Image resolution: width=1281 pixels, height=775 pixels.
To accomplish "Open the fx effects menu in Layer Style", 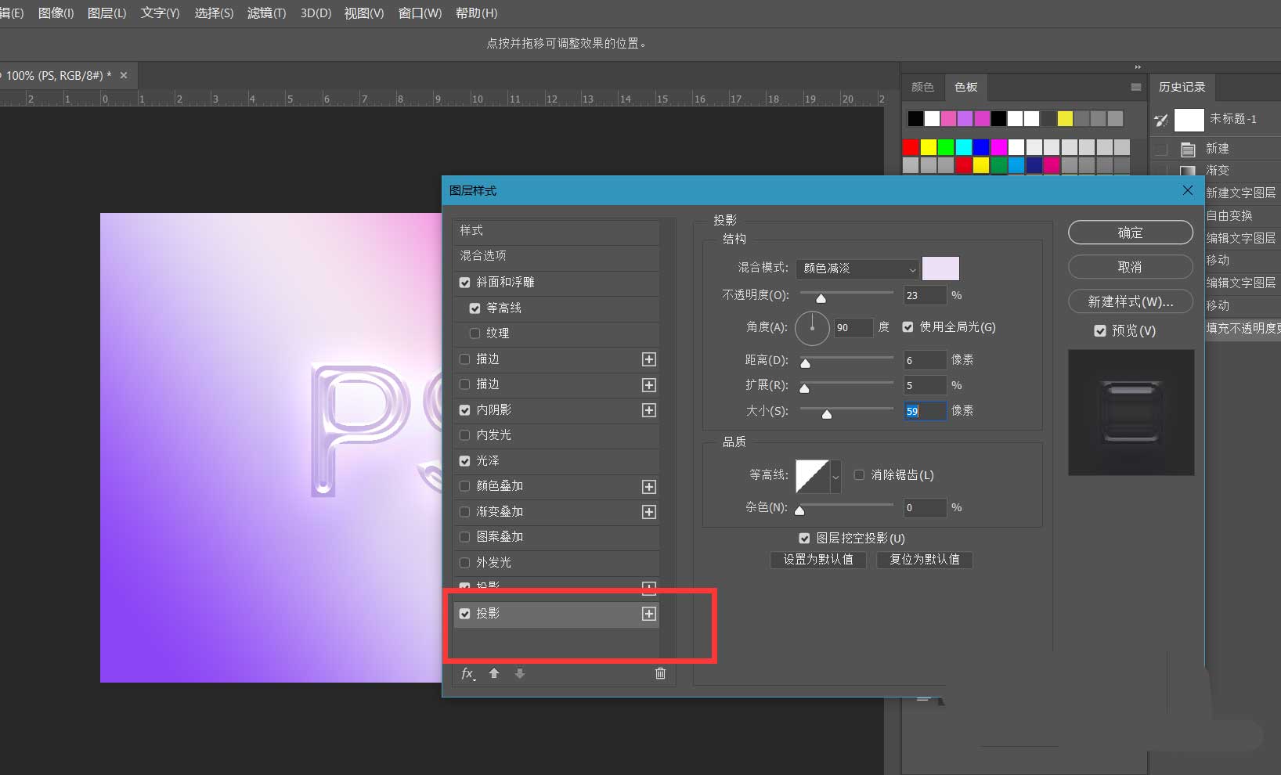I will pyautogui.click(x=468, y=673).
